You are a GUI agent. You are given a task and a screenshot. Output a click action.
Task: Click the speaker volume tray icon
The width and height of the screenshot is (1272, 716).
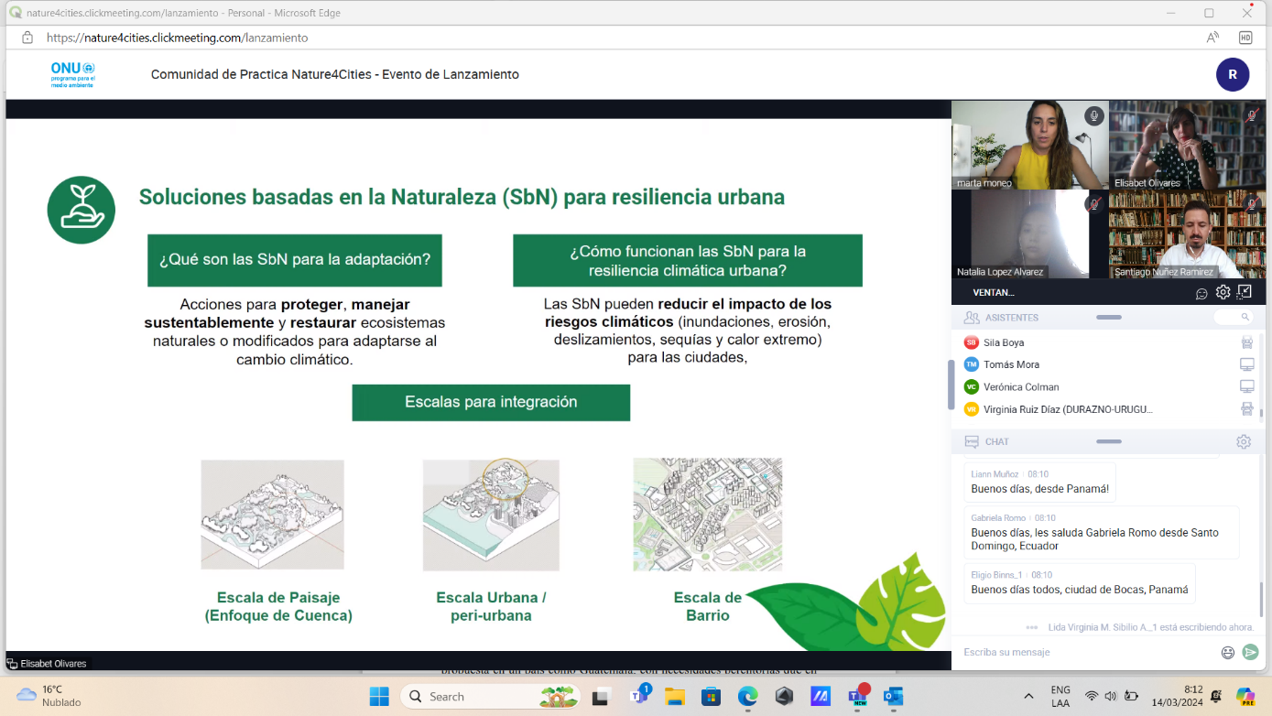1111,696
